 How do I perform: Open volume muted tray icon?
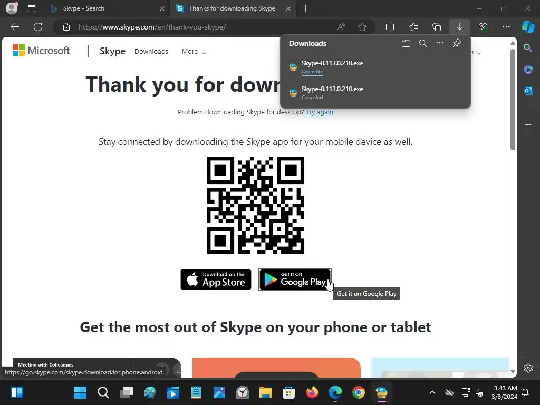tap(479, 392)
